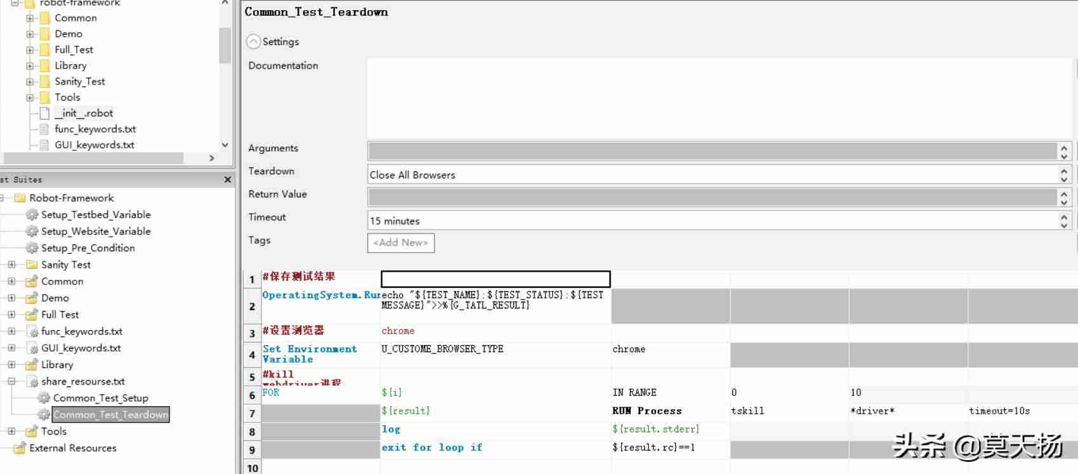The width and height of the screenshot is (1078, 474).
Task: Edit the Teardown field Close All Browsers
Action: tap(712, 174)
